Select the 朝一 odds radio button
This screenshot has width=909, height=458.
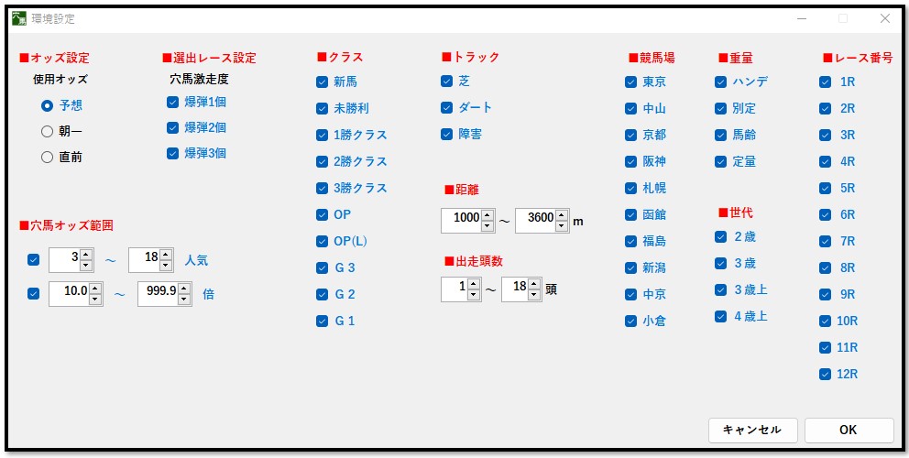point(48,131)
